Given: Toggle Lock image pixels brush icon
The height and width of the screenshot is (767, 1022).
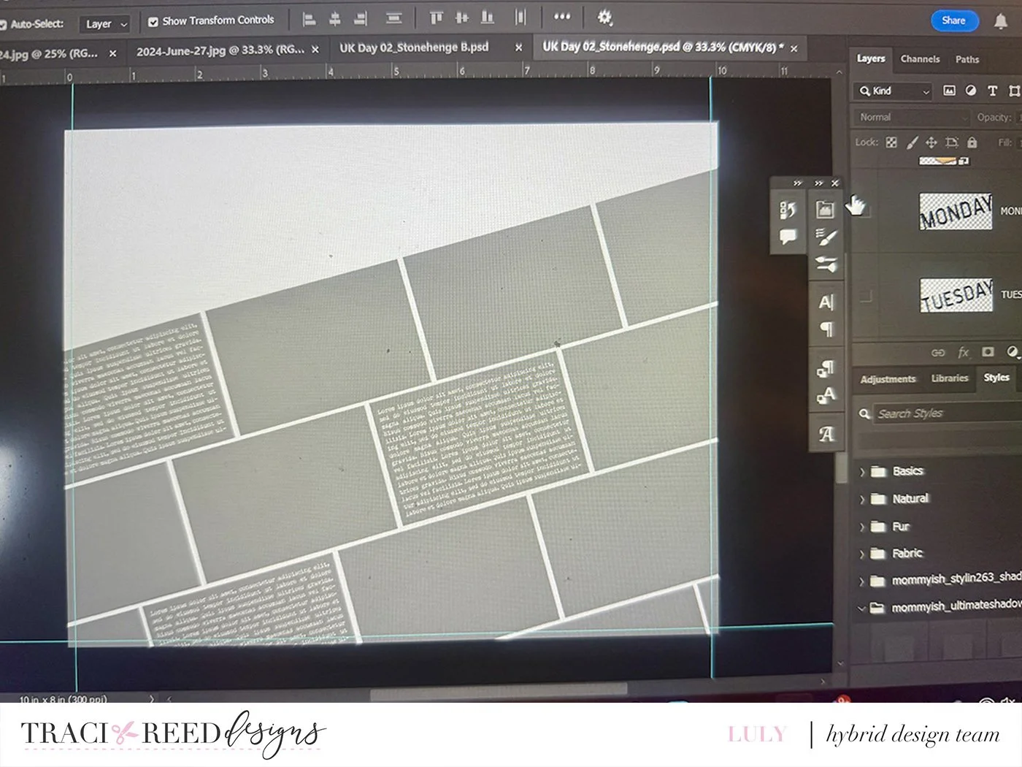Looking at the screenshot, I should click(x=912, y=142).
